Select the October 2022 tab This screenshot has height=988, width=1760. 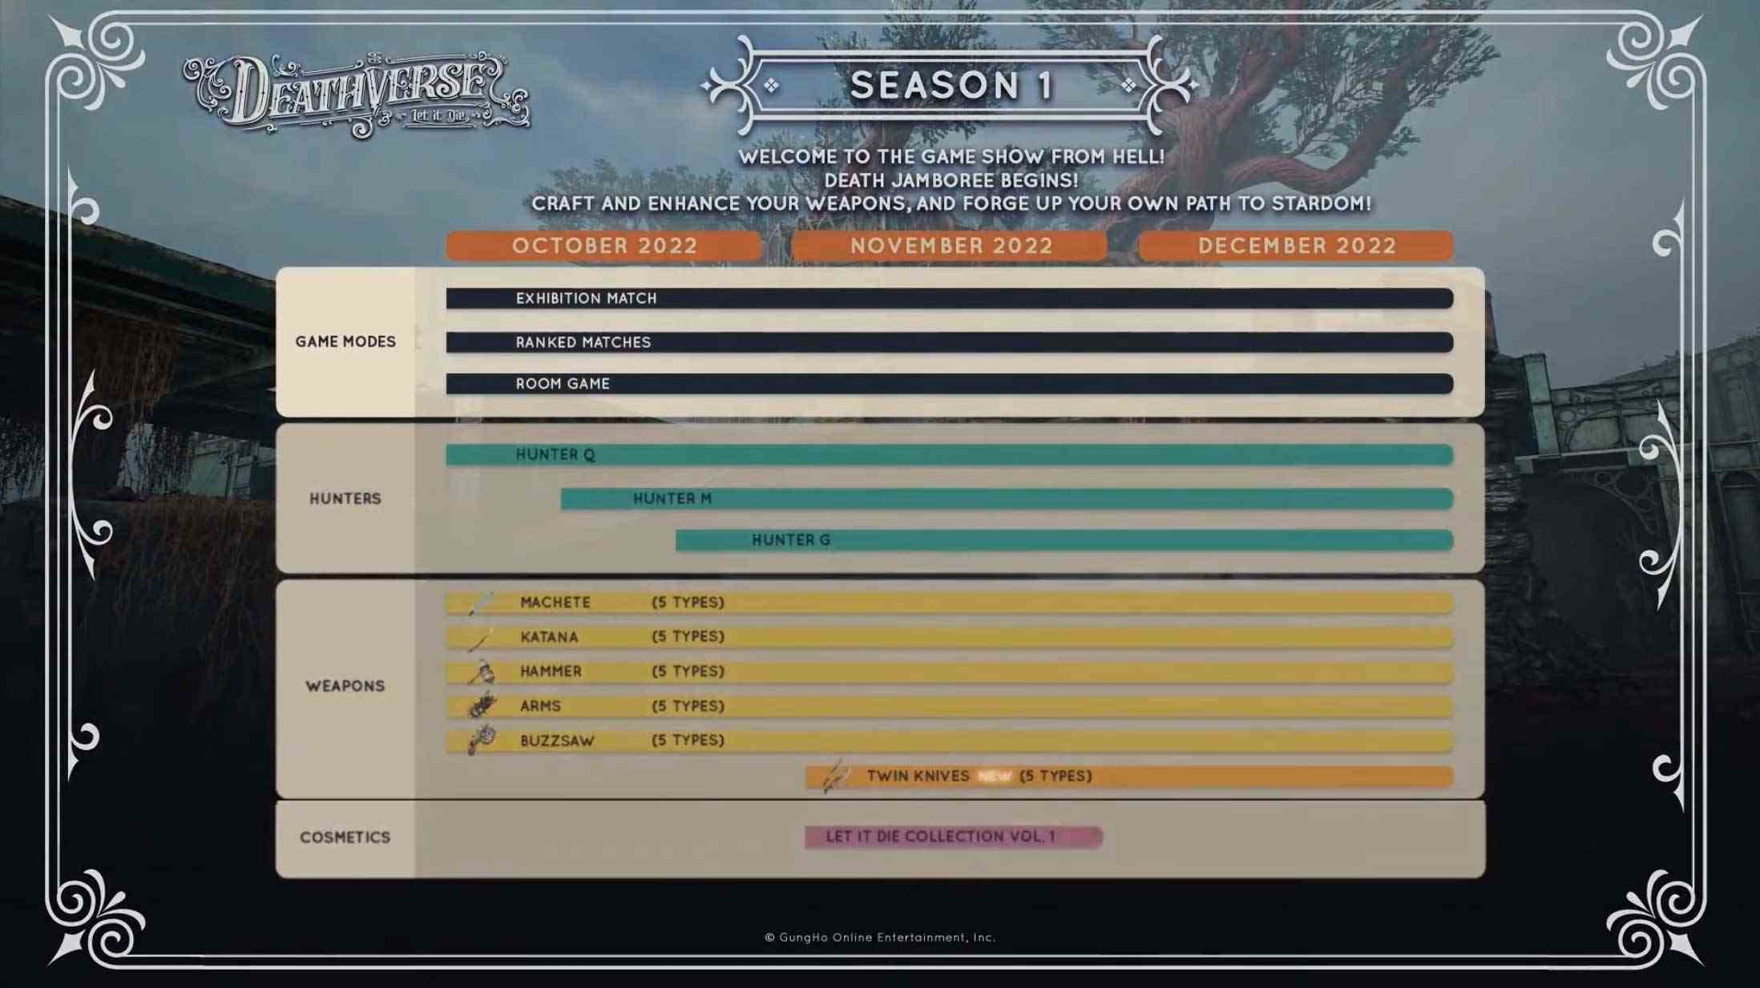(603, 244)
